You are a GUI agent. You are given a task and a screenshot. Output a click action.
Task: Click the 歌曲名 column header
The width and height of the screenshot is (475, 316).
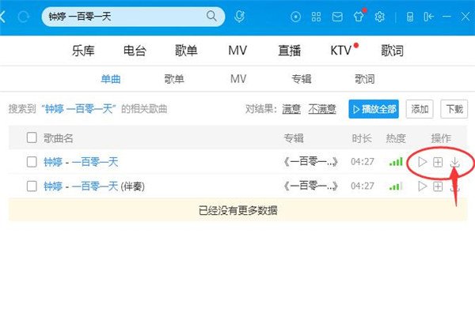tap(58, 138)
